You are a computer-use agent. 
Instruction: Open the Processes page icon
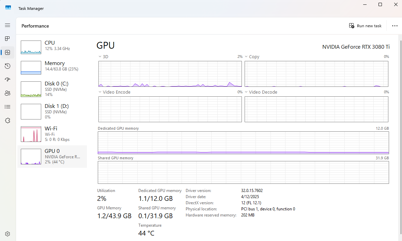[x=7, y=39]
